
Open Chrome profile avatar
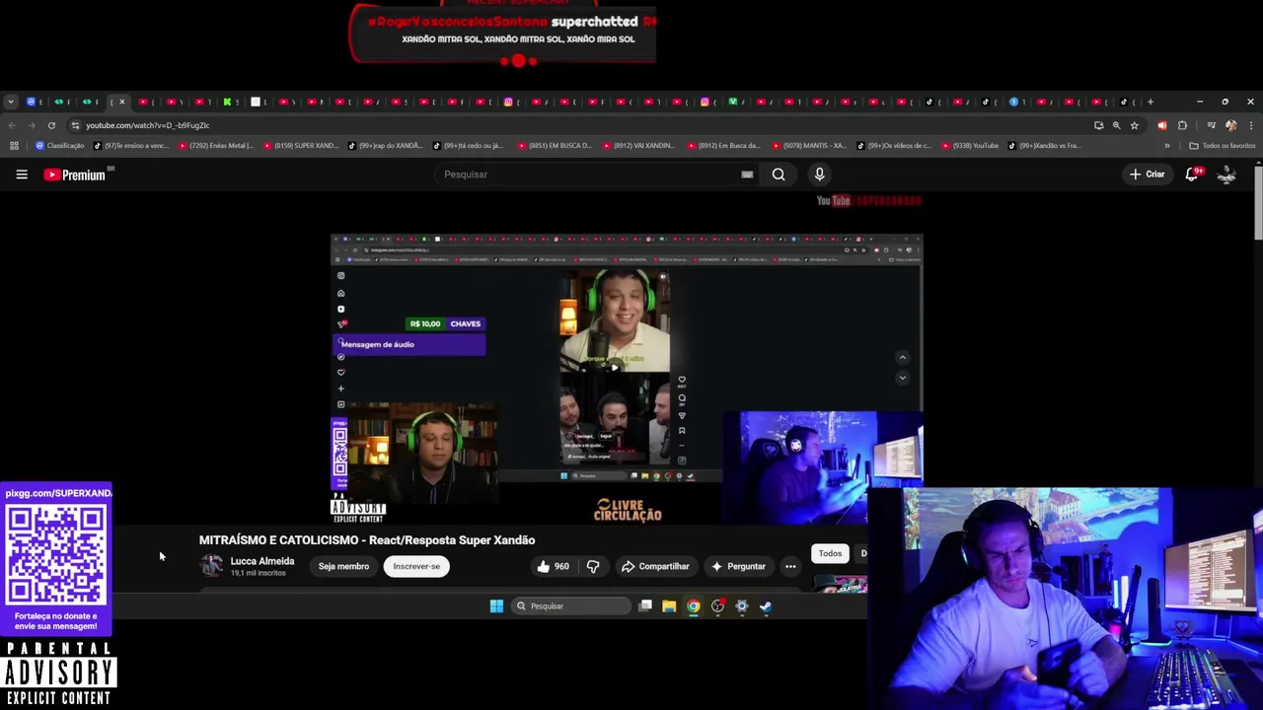coord(1230,125)
